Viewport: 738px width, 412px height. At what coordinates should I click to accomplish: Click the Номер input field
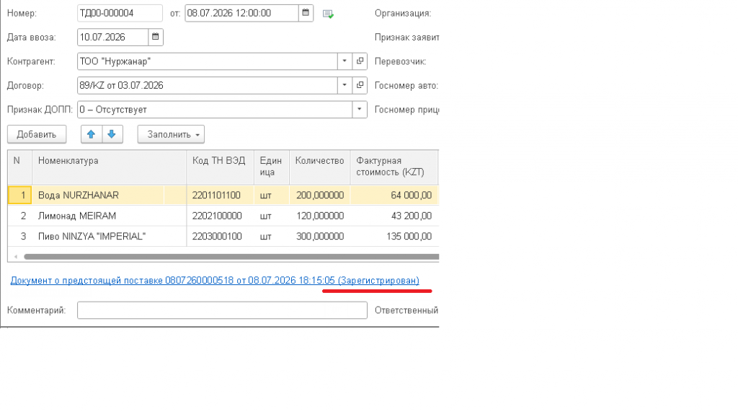coord(120,13)
